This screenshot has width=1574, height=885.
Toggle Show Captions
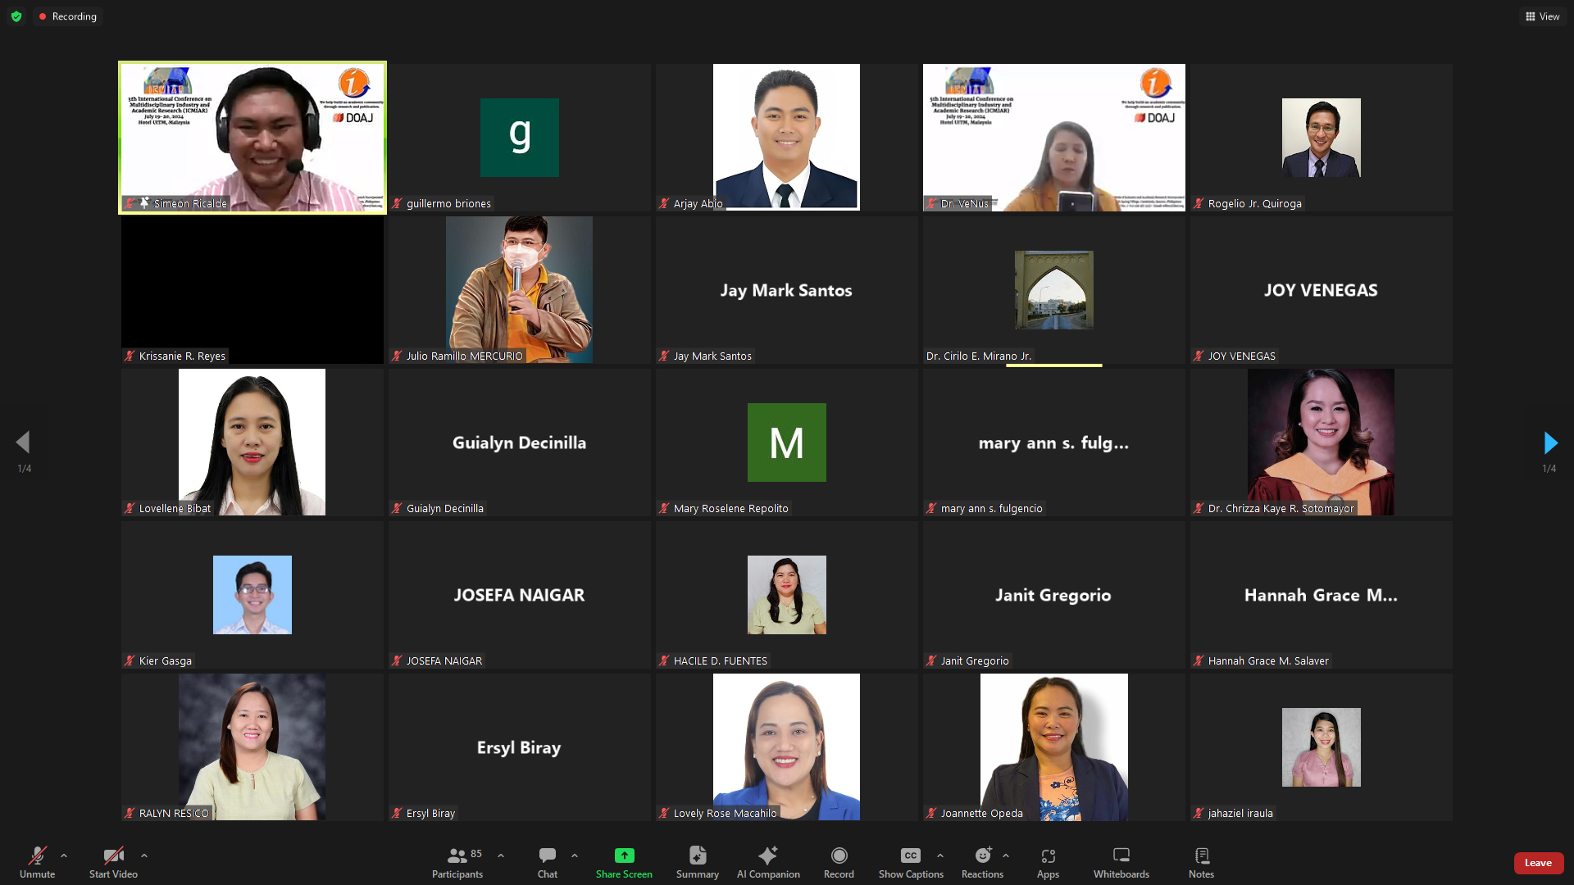911,862
